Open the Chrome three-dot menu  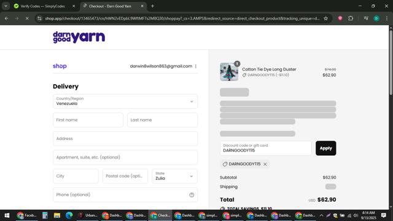pyautogui.click(x=387, y=18)
